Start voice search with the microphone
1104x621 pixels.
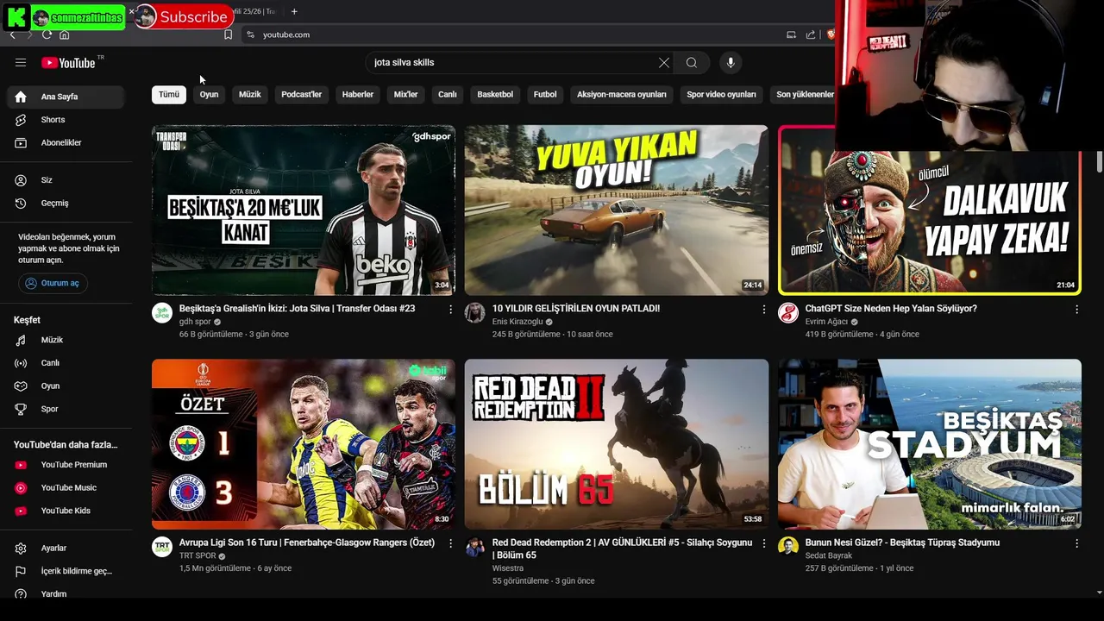731,62
